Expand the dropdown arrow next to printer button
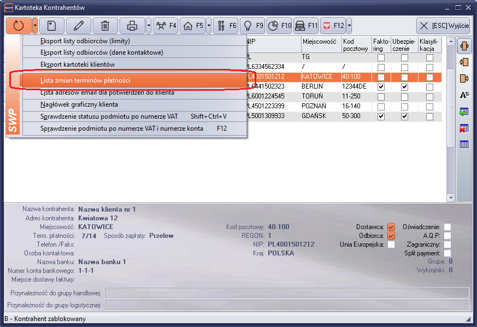477x327 pixels. pos(149,25)
